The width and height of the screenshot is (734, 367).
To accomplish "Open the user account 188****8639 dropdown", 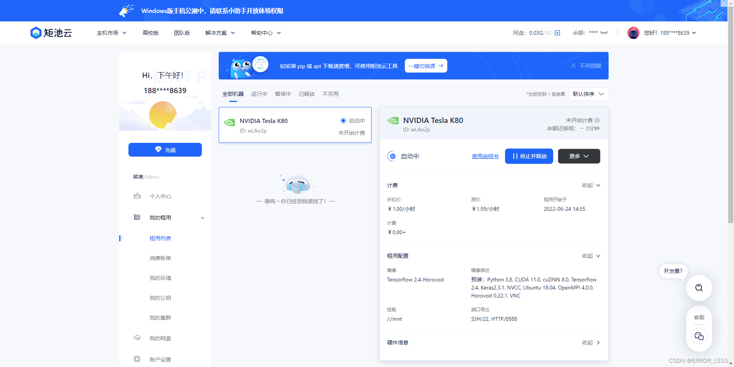I will (670, 33).
